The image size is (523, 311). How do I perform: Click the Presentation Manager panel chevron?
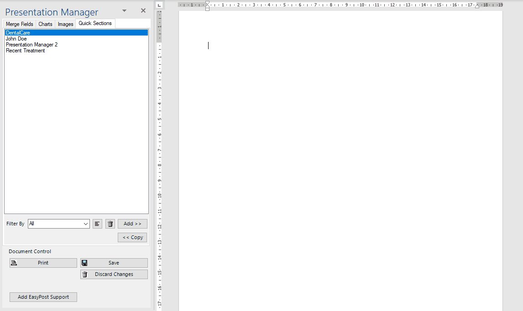tap(124, 10)
